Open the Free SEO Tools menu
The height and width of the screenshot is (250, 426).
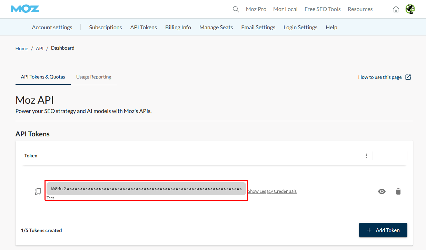[x=323, y=9]
